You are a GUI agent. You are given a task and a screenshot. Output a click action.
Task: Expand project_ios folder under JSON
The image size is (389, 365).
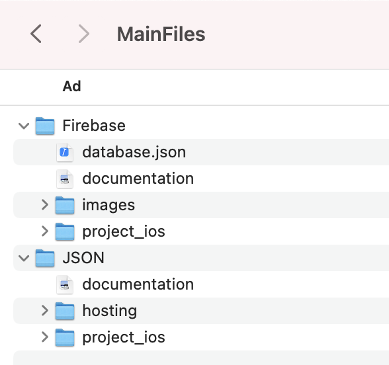click(45, 337)
